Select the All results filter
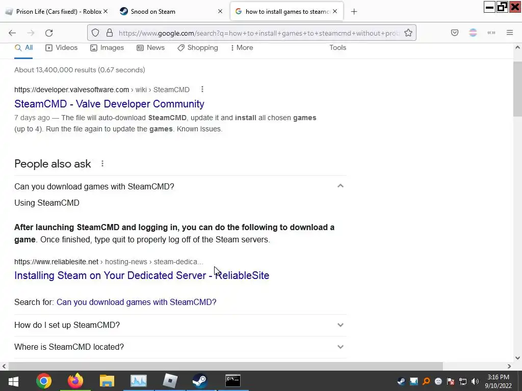 pos(23,47)
